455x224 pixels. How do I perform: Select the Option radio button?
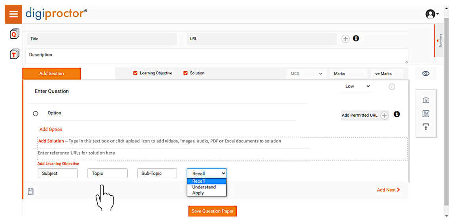click(36, 114)
